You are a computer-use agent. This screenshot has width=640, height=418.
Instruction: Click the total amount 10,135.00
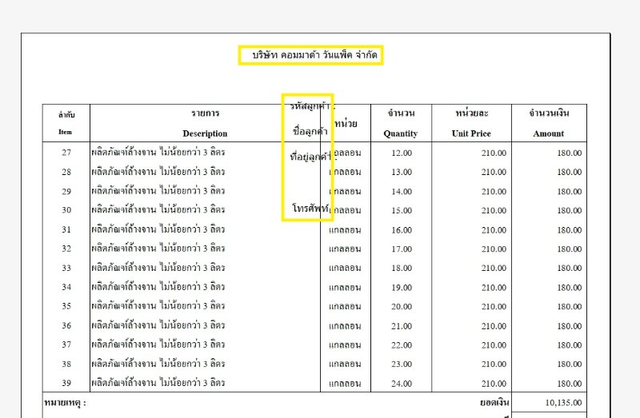[x=563, y=404]
